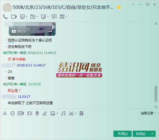Click the music note icon
The width and height of the screenshot is (159, 140).
click(63, 113)
